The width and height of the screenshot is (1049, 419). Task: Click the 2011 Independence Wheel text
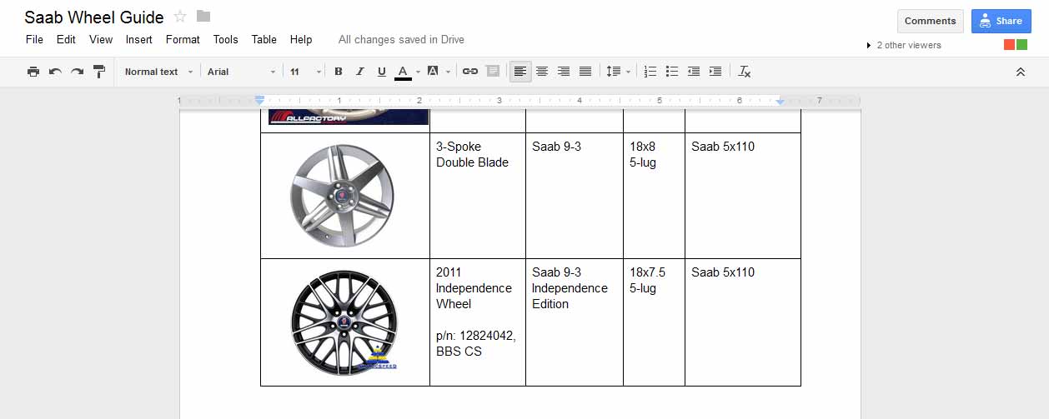[x=474, y=288]
